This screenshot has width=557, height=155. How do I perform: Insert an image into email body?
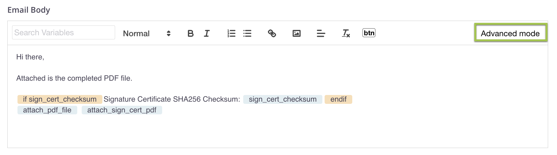(x=296, y=33)
